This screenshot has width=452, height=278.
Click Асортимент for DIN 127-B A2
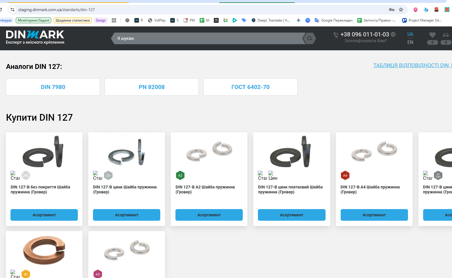209,215
